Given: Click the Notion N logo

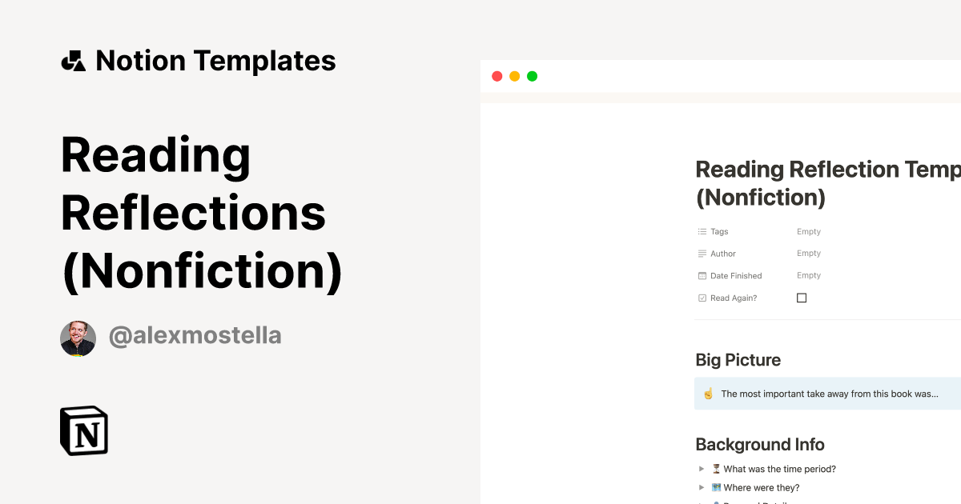Looking at the screenshot, I should point(84,430).
